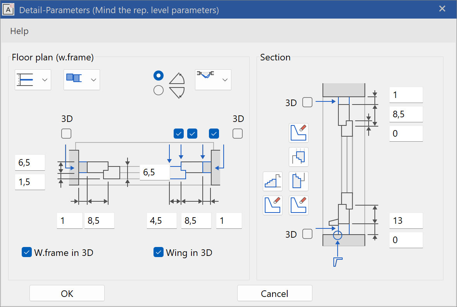Click right-side 8,5 width field in floor plan
Viewport: 457px width, 307px height.
pyautogui.click(x=196, y=221)
